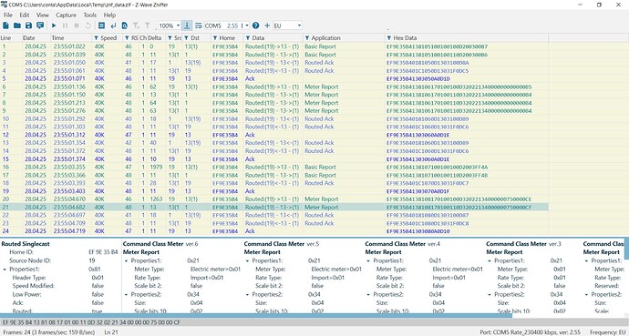The image size is (629, 336).
Task: Collapse Properties1 under Meter ver.4
Action: point(368,261)
